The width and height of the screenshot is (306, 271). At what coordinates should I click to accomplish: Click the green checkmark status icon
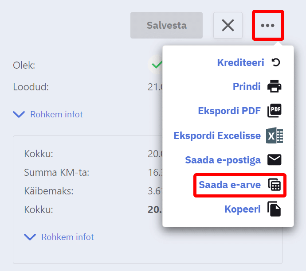156,65
